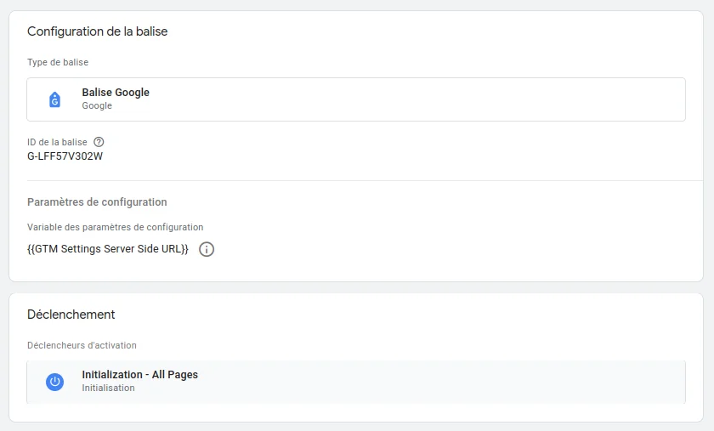Click the Type de balise label
714x431 pixels.
pyautogui.click(x=58, y=62)
